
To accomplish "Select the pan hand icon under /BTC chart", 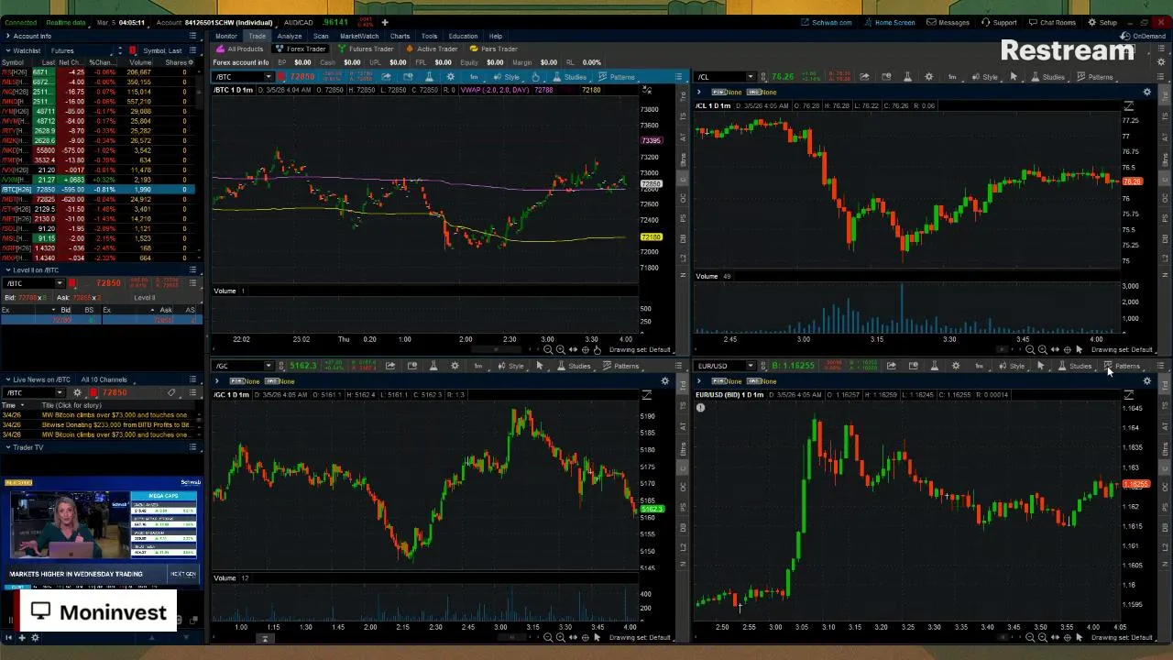I will (597, 349).
